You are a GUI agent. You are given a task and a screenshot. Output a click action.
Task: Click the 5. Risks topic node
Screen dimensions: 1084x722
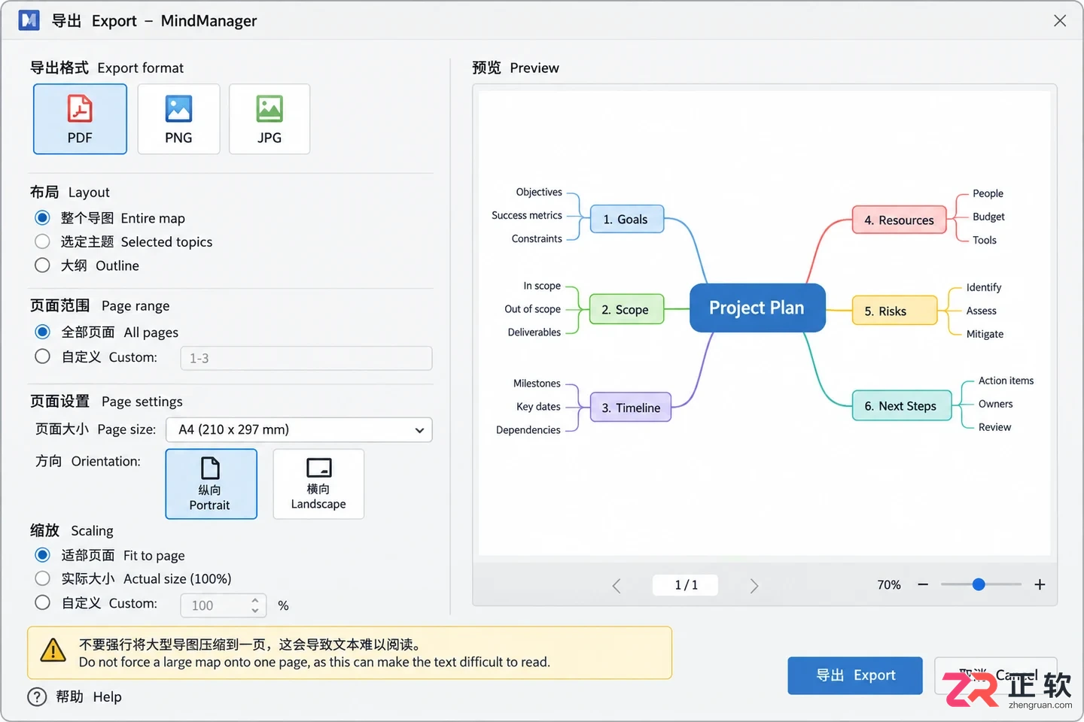pyautogui.click(x=895, y=311)
